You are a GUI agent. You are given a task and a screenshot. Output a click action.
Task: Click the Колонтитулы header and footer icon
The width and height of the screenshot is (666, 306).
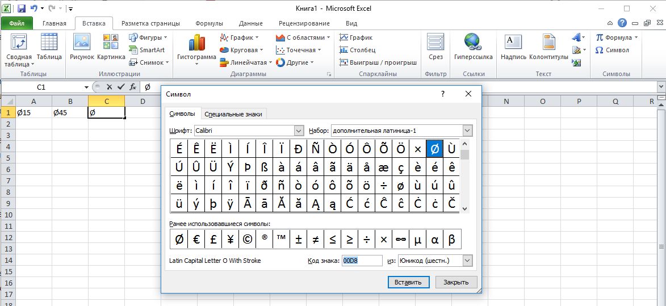coord(548,43)
